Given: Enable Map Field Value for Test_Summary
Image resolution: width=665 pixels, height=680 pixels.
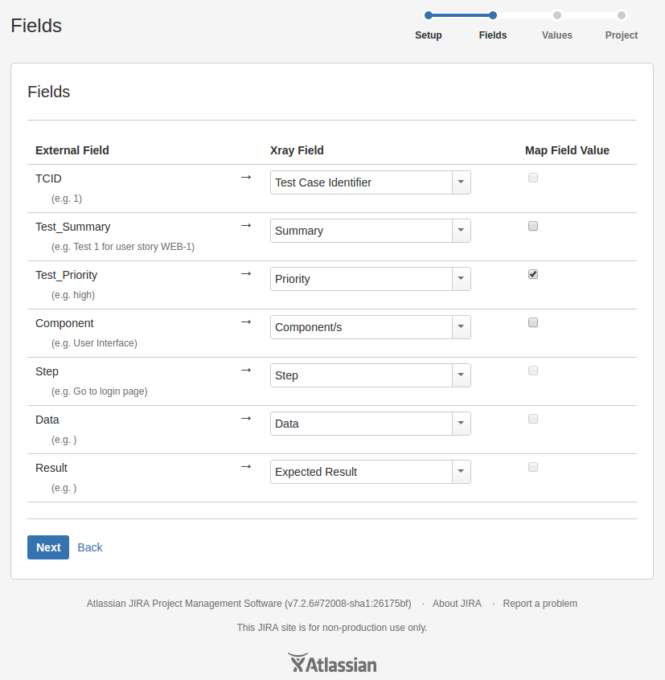Looking at the screenshot, I should pos(533,226).
